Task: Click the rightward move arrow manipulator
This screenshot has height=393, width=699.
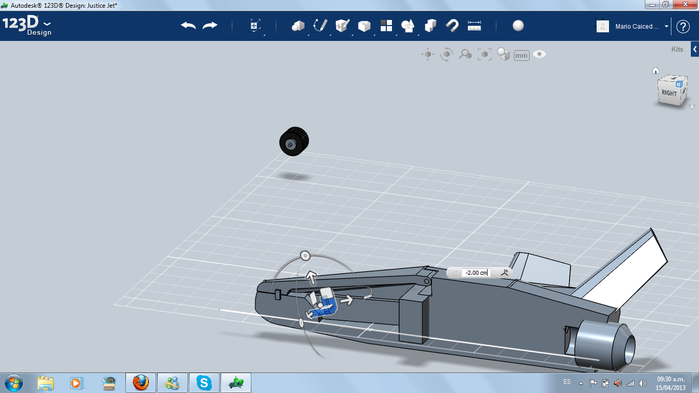Action: pos(347,300)
